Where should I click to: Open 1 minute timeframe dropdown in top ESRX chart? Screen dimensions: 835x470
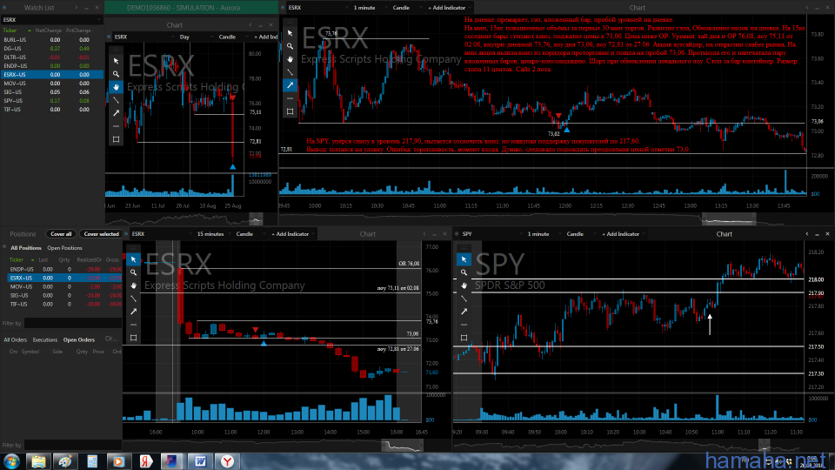[370, 8]
